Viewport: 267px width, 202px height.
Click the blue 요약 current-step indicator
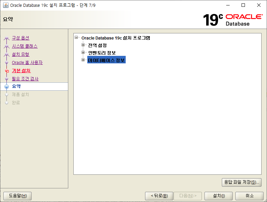pos(7,87)
